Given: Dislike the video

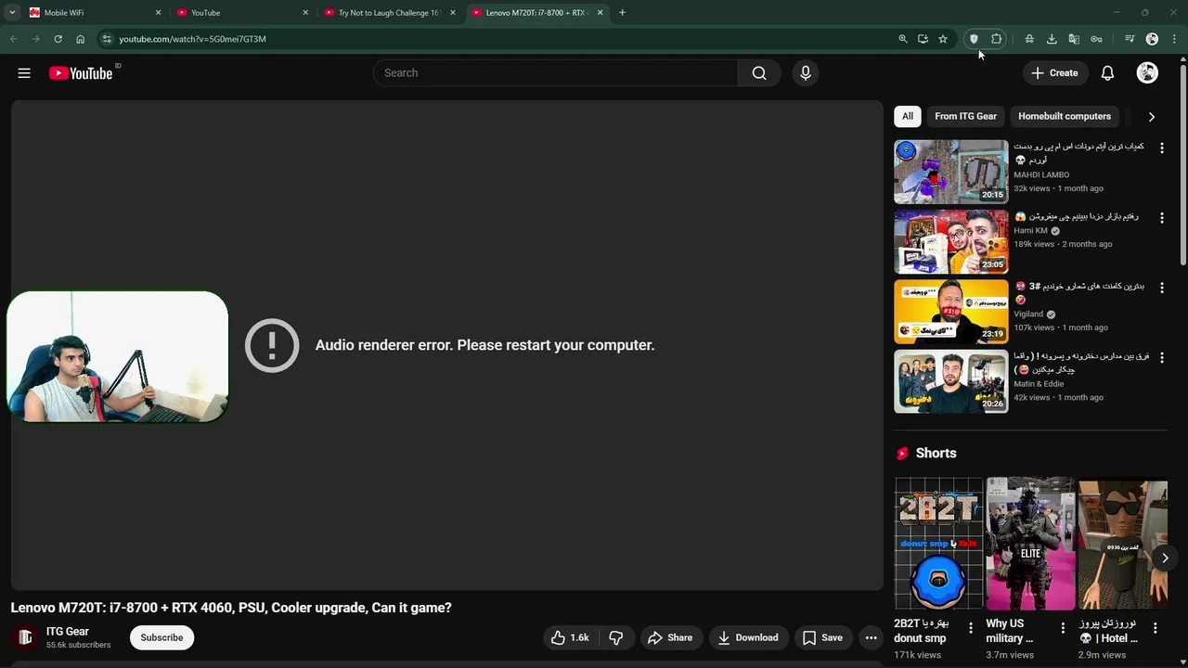Looking at the screenshot, I should 615,637.
